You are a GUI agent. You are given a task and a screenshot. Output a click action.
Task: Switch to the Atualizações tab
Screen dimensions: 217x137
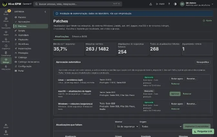click(62, 37)
